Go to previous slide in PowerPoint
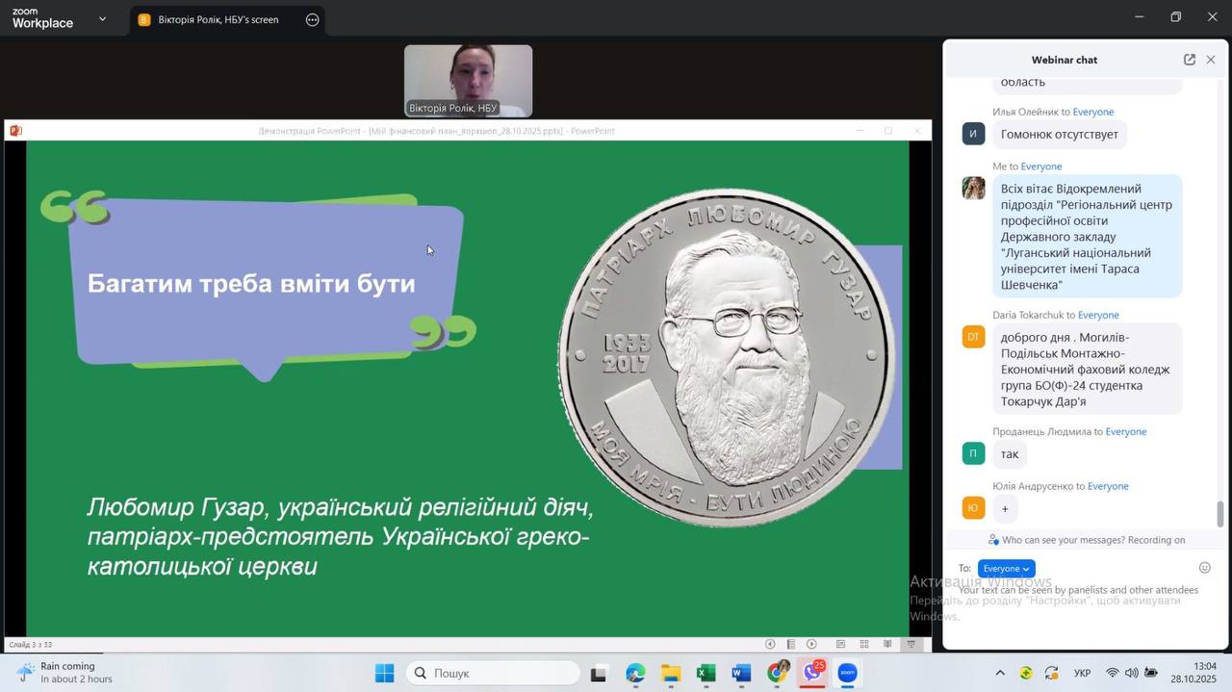Viewport: 1232px width, 692px height. 770,644
